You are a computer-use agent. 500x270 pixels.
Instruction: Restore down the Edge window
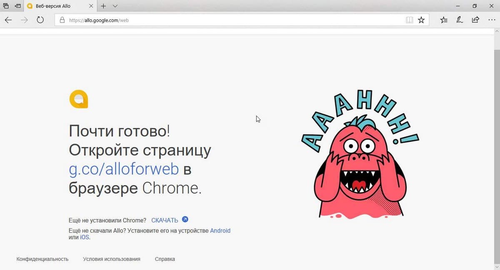click(475, 6)
